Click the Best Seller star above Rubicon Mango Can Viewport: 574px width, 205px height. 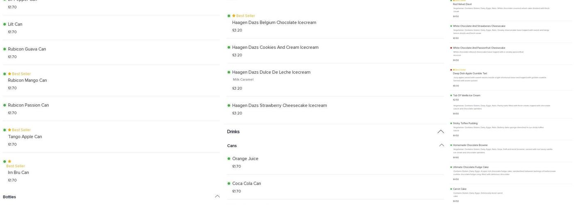(9, 74)
